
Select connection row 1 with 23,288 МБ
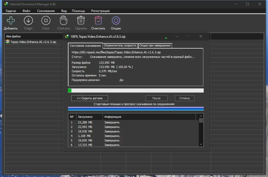pyautogui.click(x=133, y=123)
